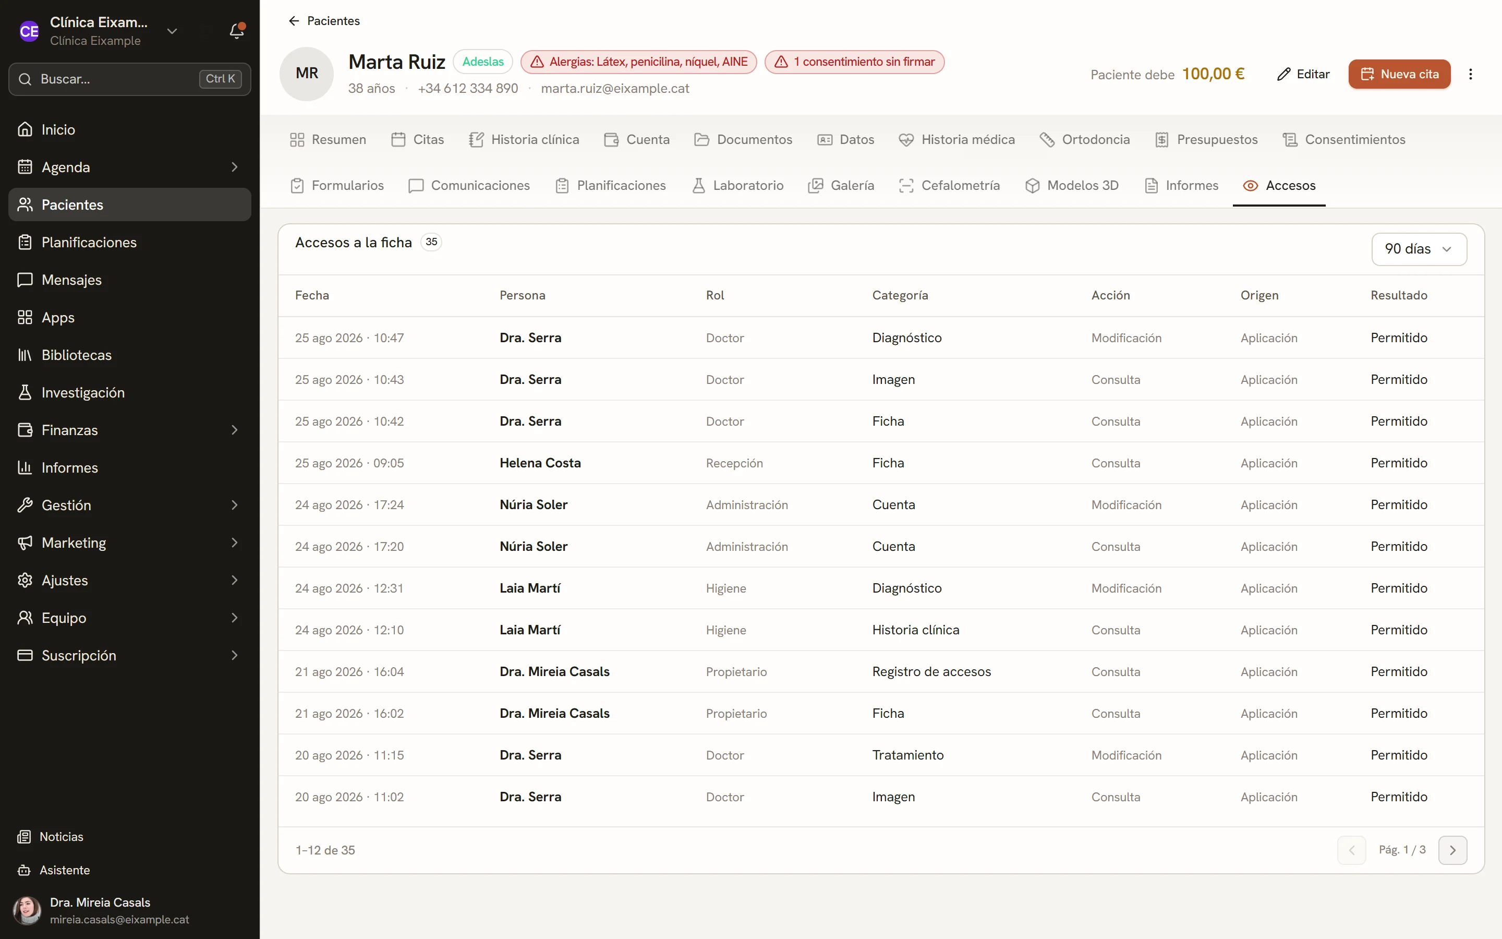Click the Adeslas insurance badge
The height and width of the screenshot is (939, 1502).
pyautogui.click(x=483, y=62)
